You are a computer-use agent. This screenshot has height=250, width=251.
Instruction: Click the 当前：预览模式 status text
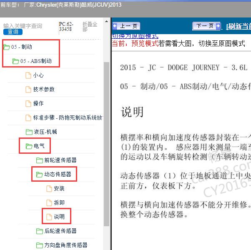click(135, 43)
